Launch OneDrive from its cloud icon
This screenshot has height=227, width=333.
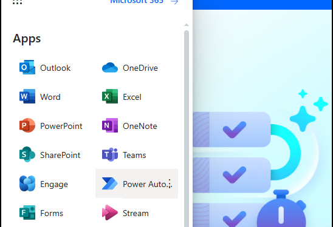click(110, 67)
